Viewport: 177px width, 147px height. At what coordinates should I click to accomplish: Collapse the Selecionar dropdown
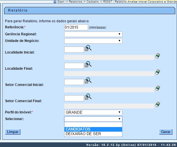point(93,119)
